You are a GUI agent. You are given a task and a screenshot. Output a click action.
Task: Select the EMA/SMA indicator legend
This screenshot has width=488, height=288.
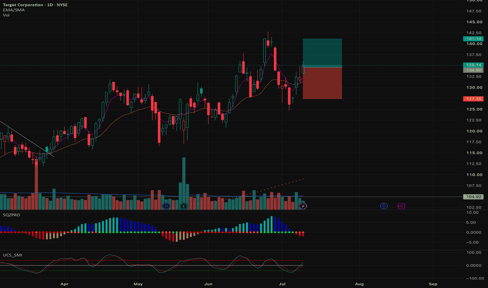pyautogui.click(x=14, y=10)
